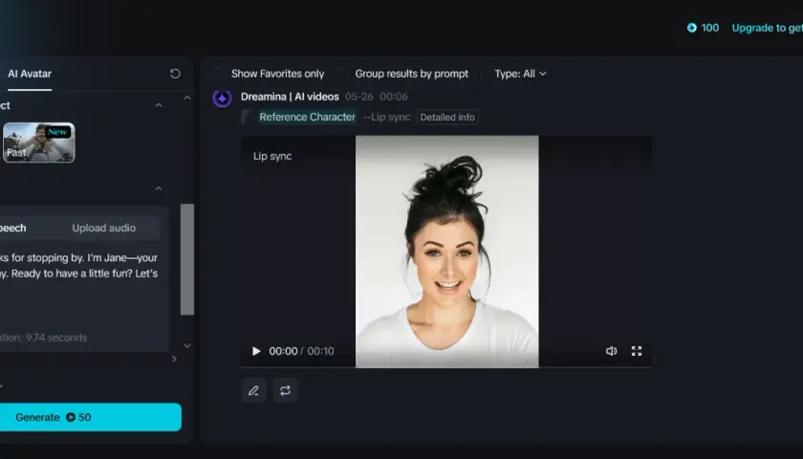Enable Show Favorites only checkbox
The width and height of the screenshot is (803, 459).
click(218, 74)
